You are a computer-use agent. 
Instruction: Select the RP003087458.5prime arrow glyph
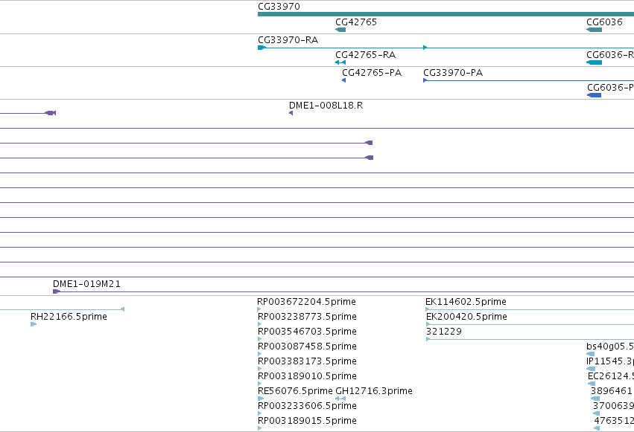pos(259,354)
